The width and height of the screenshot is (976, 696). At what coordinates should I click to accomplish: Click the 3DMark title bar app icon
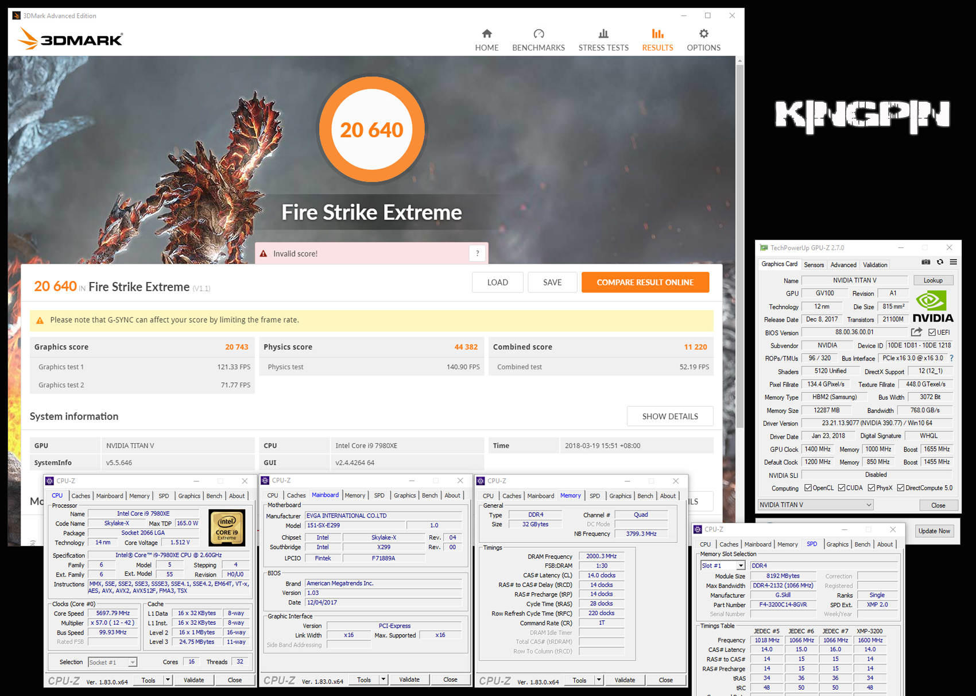coord(16,16)
